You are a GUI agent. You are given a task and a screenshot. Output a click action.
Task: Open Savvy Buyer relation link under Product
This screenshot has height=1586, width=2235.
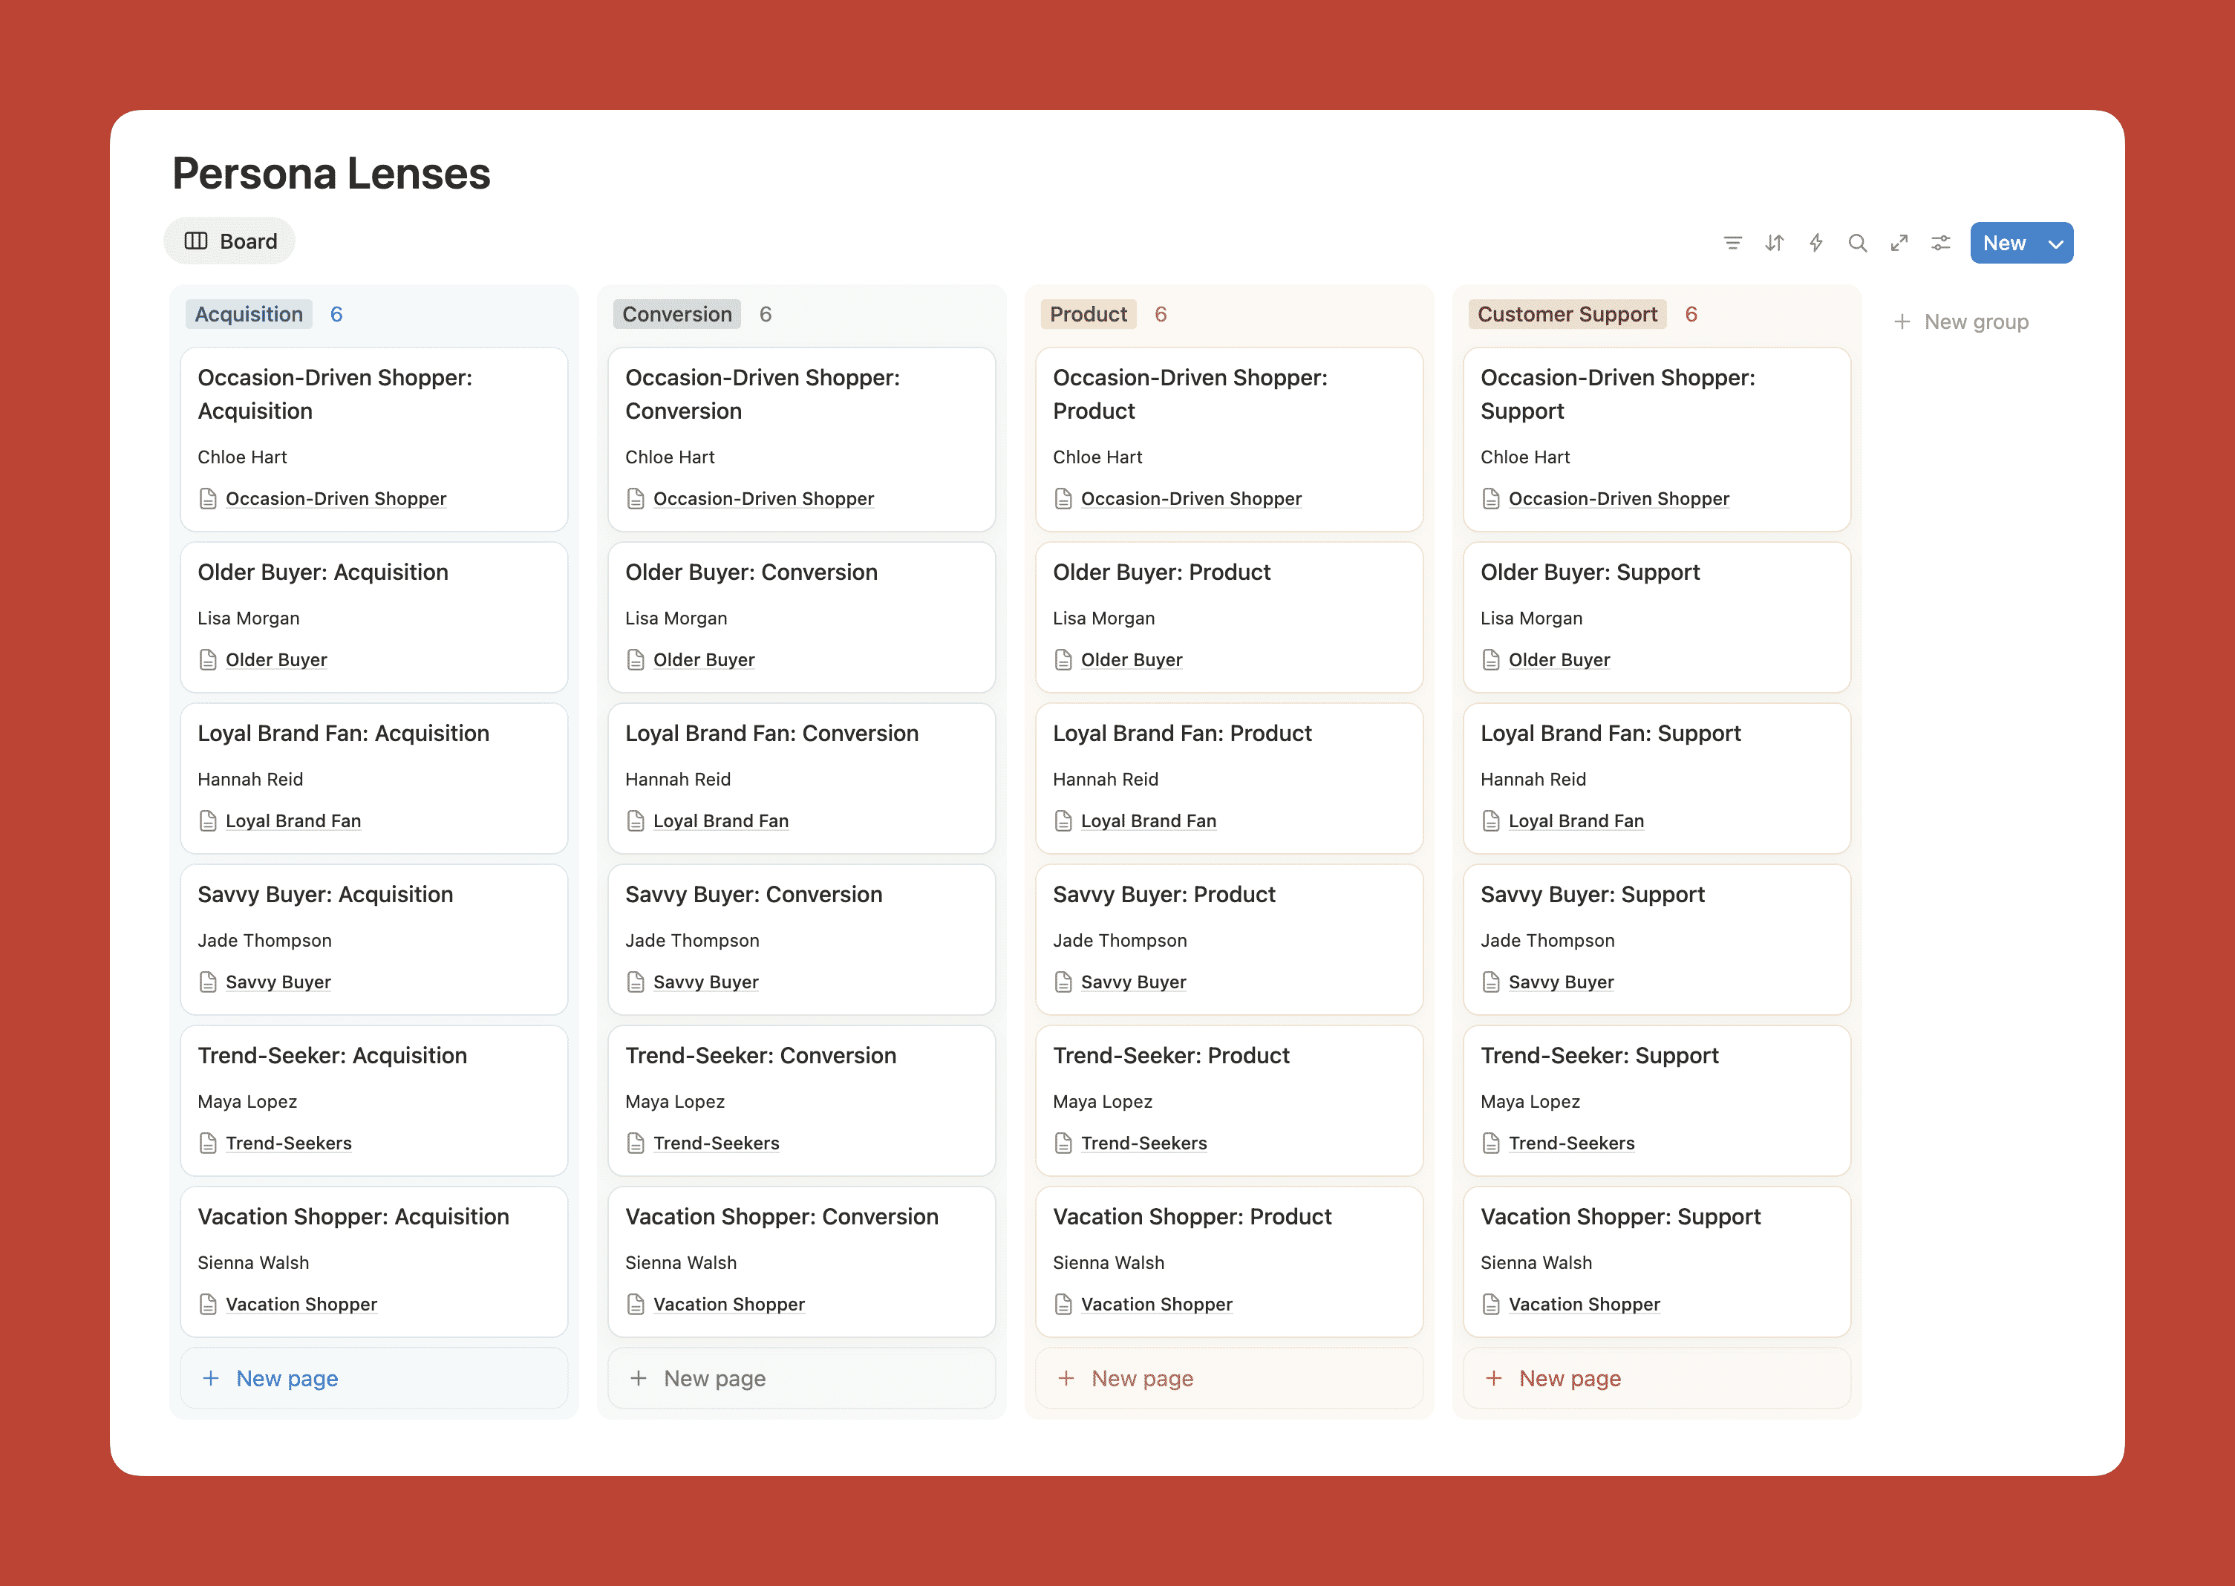pyautogui.click(x=1132, y=982)
